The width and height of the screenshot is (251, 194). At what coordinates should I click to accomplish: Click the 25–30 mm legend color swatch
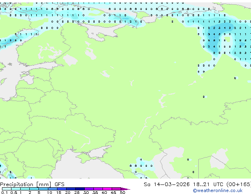pos(80,189)
